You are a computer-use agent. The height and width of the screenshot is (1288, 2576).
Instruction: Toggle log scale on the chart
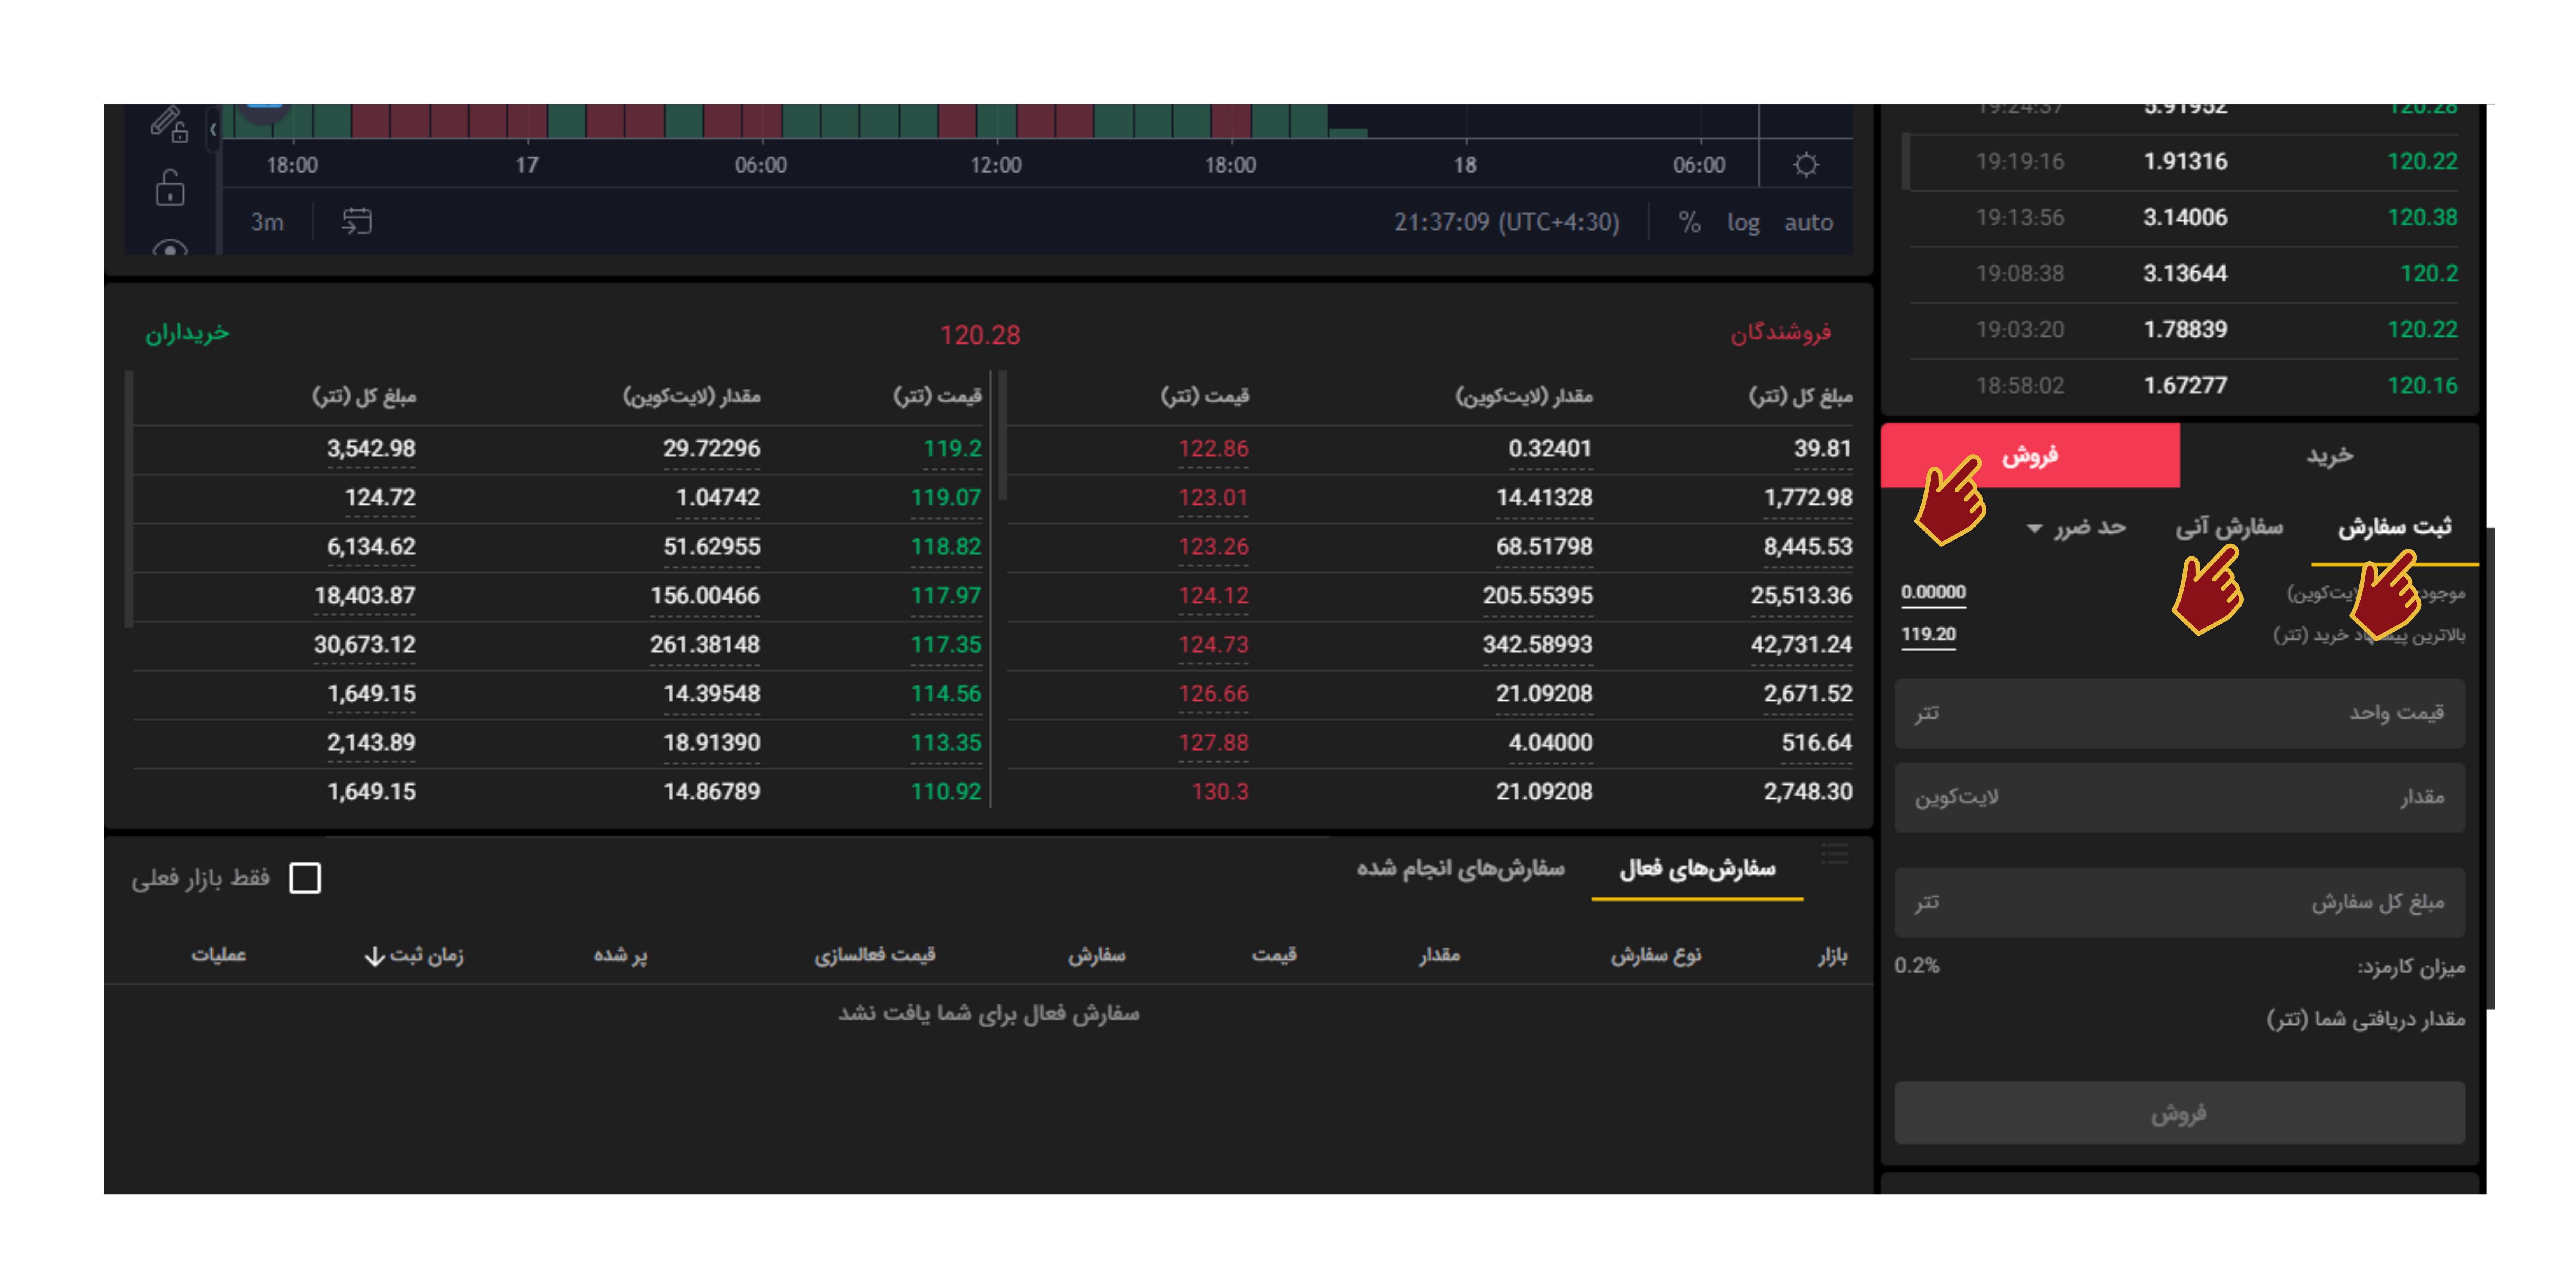click(x=1743, y=223)
